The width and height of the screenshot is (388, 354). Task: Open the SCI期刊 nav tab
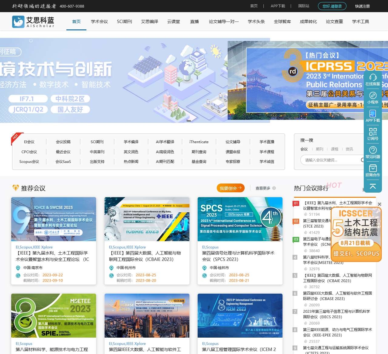point(125,22)
